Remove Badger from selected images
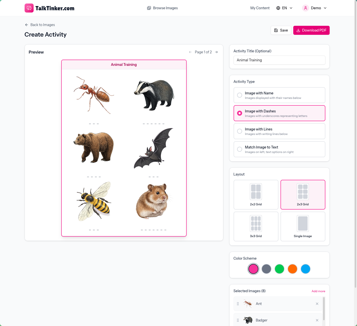Screen dimensions: 357x326 [x=317, y=320]
